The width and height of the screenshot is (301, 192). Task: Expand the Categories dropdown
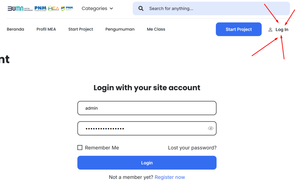point(97,9)
